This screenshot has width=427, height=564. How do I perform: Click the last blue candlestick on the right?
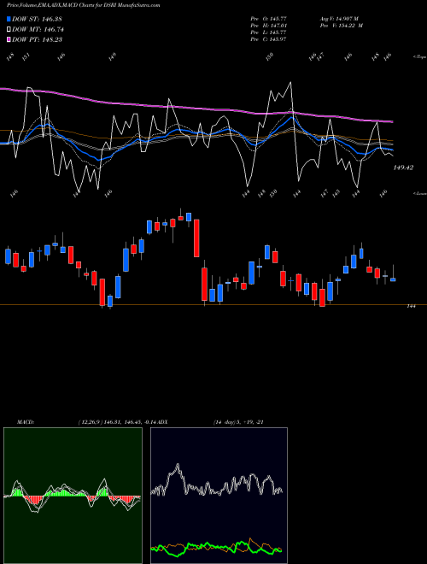[x=393, y=279]
